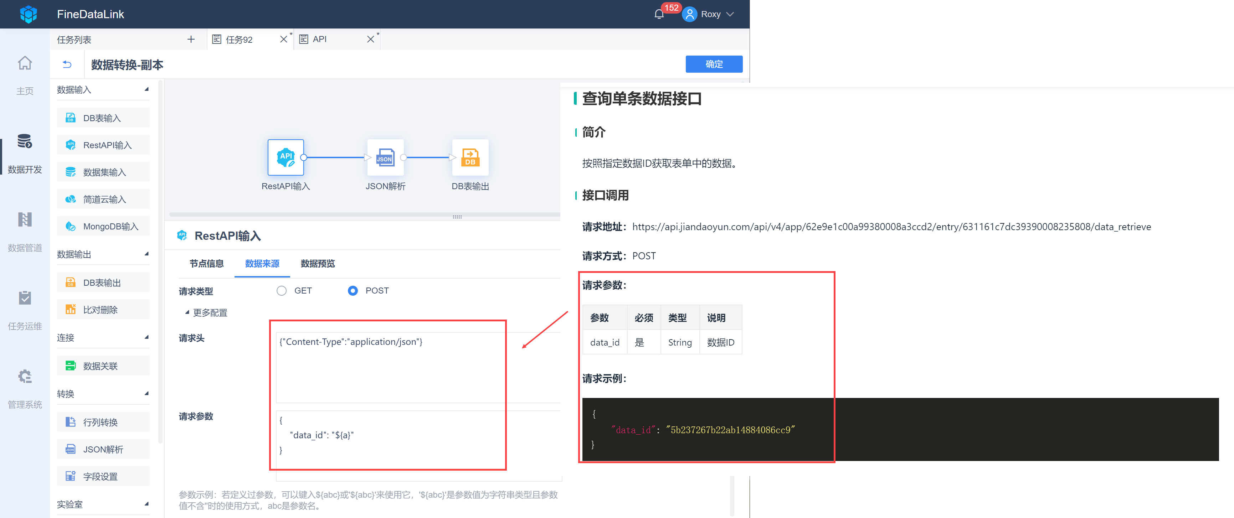Open the Roxy user dropdown
This screenshot has height=518, width=1234.
pyautogui.click(x=710, y=14)
